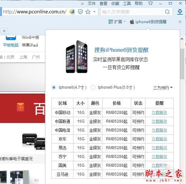Open the Win8平板 link
This screenshot has width=186, height=184.
point(30,38)
